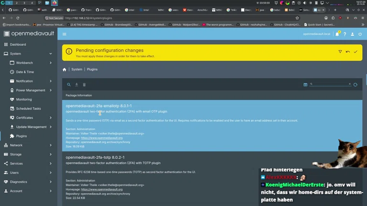This screenshot has height=206, width=367.
Task: Focus the plugin search input
Action: tap(330, 84)
